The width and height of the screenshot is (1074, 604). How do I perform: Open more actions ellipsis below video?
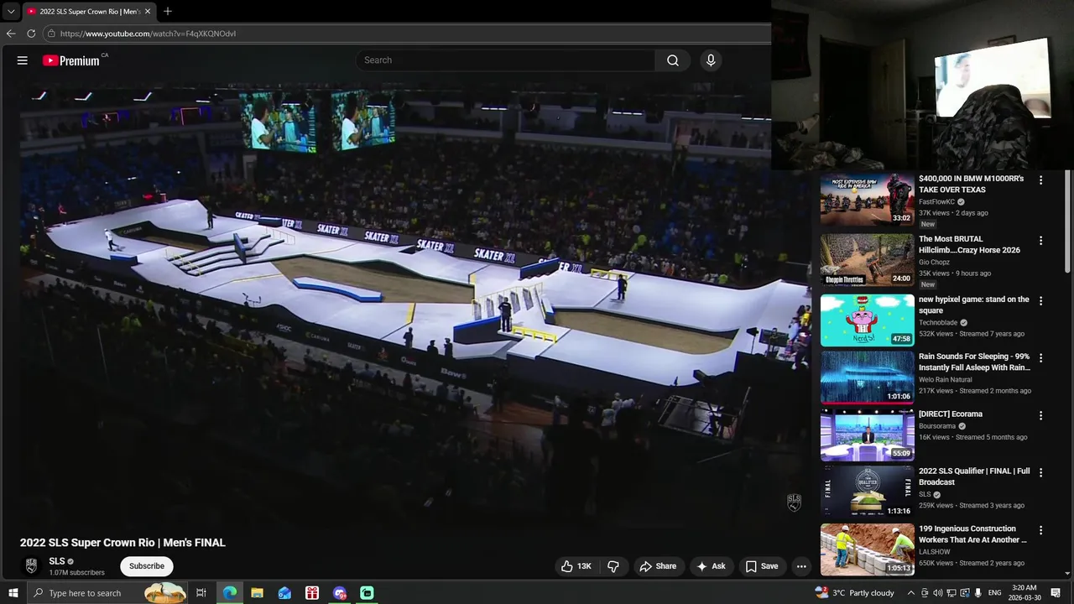[801, 566]
